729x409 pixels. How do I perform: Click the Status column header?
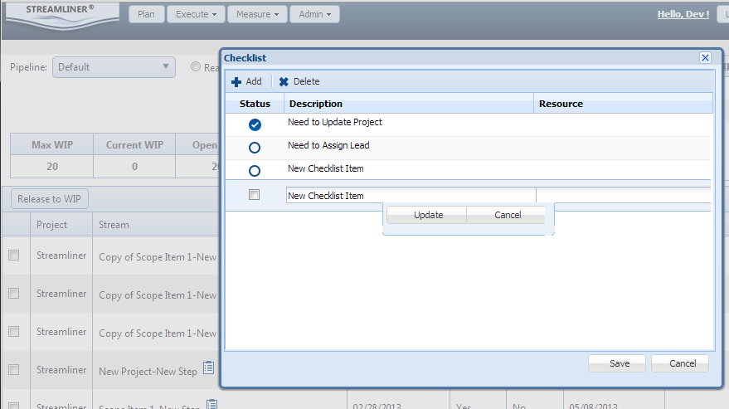(x=255, y=104)
